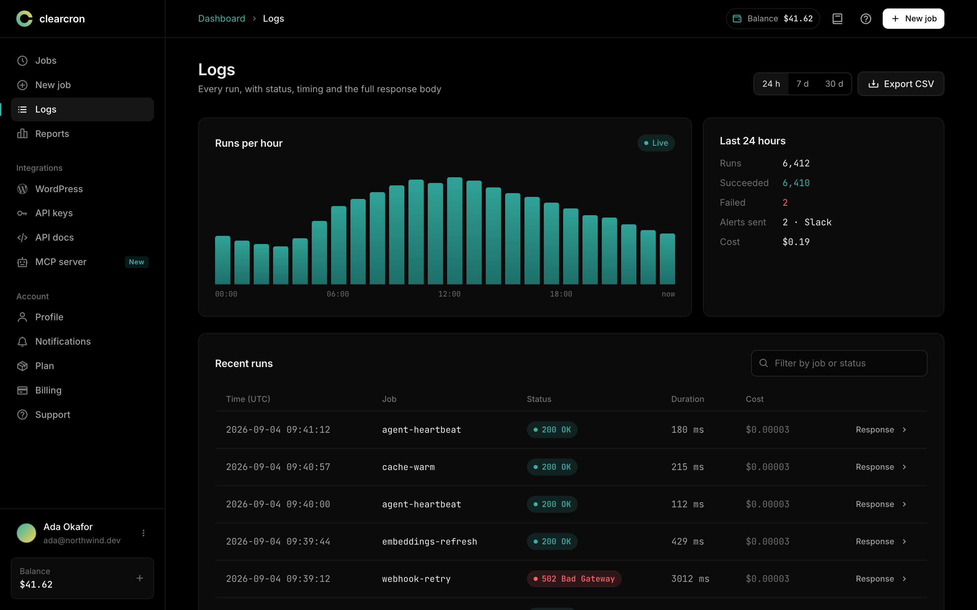Open the docs book icon in header

coord(837,19)
